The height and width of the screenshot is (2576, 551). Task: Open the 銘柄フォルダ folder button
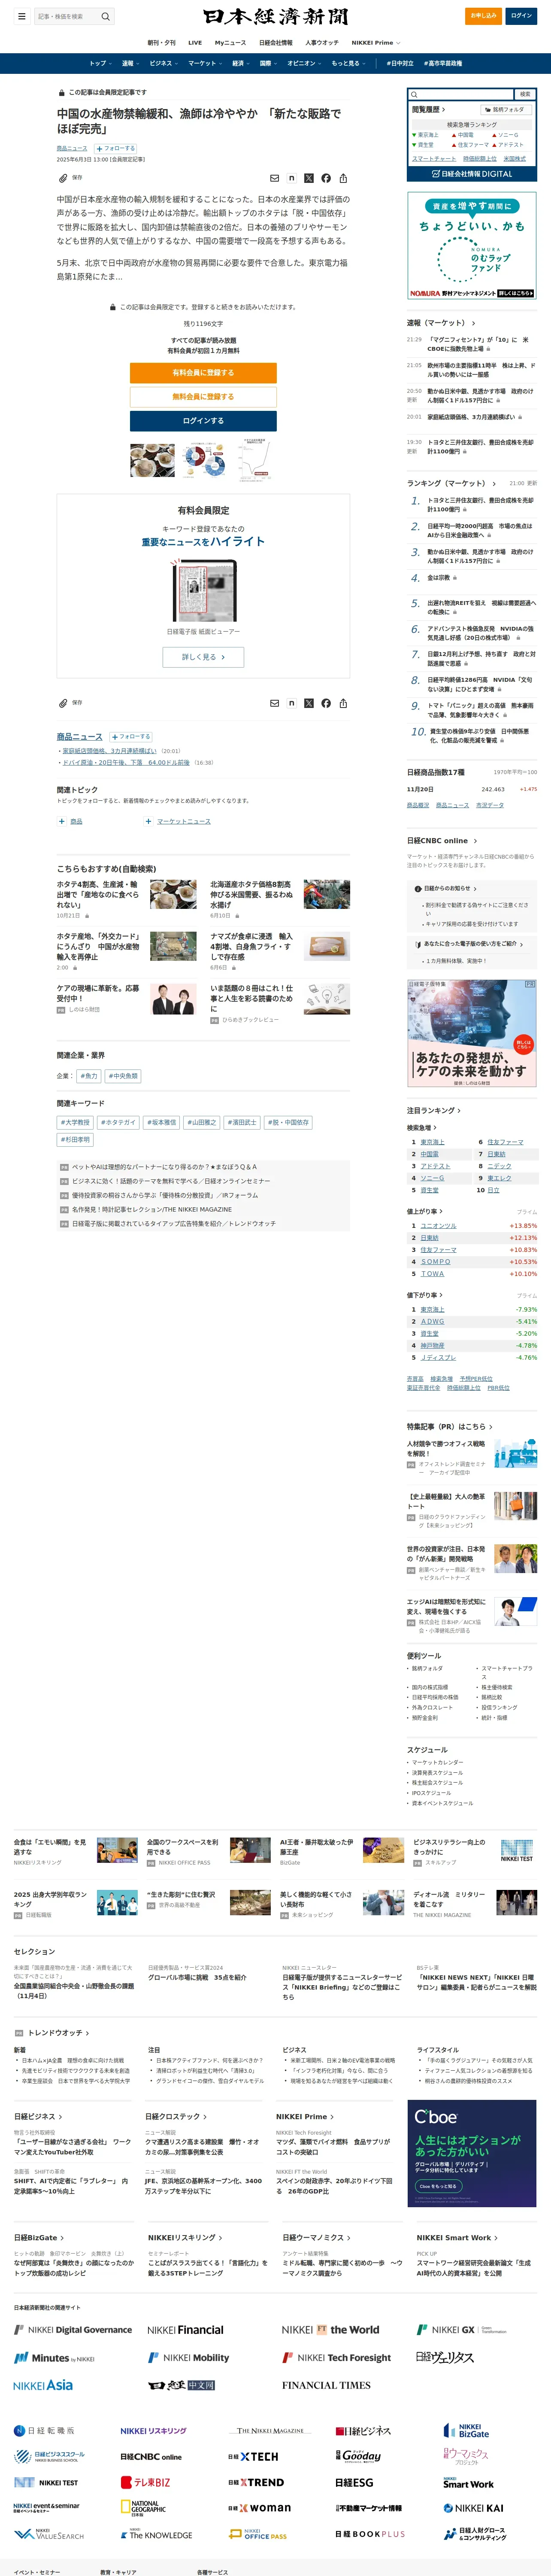point(505,109)
